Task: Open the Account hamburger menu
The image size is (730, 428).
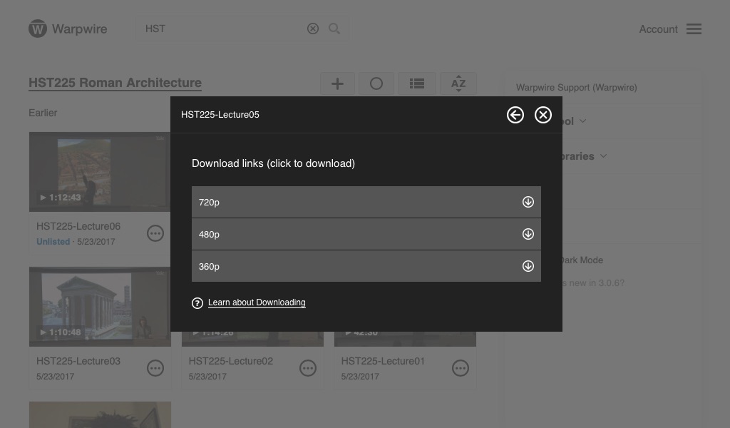Action: pyautogui.click(x=694, y=29)
